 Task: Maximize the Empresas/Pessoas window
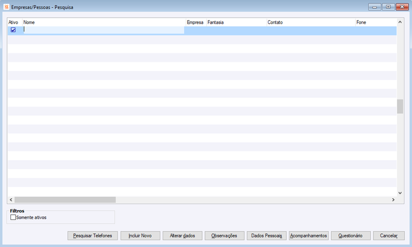pos(388,7)
